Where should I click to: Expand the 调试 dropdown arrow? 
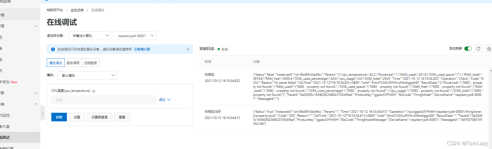pos(169,100)
